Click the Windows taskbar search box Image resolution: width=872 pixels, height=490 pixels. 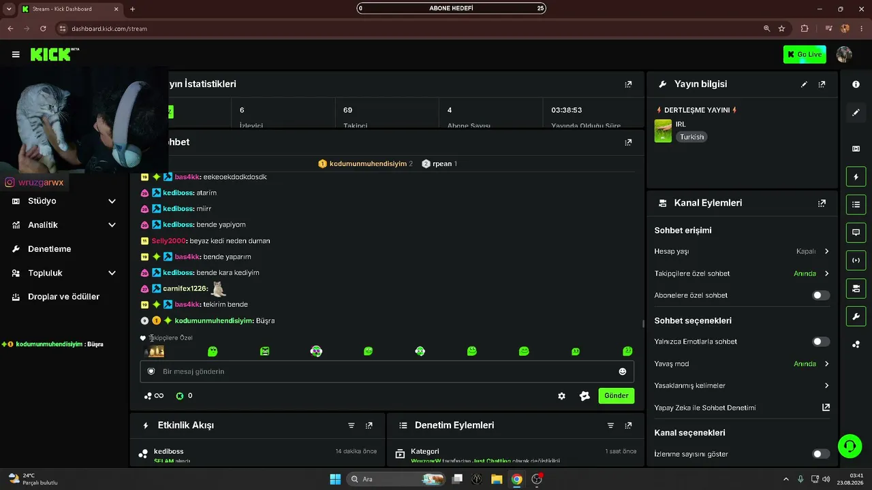tap(395, 479)
